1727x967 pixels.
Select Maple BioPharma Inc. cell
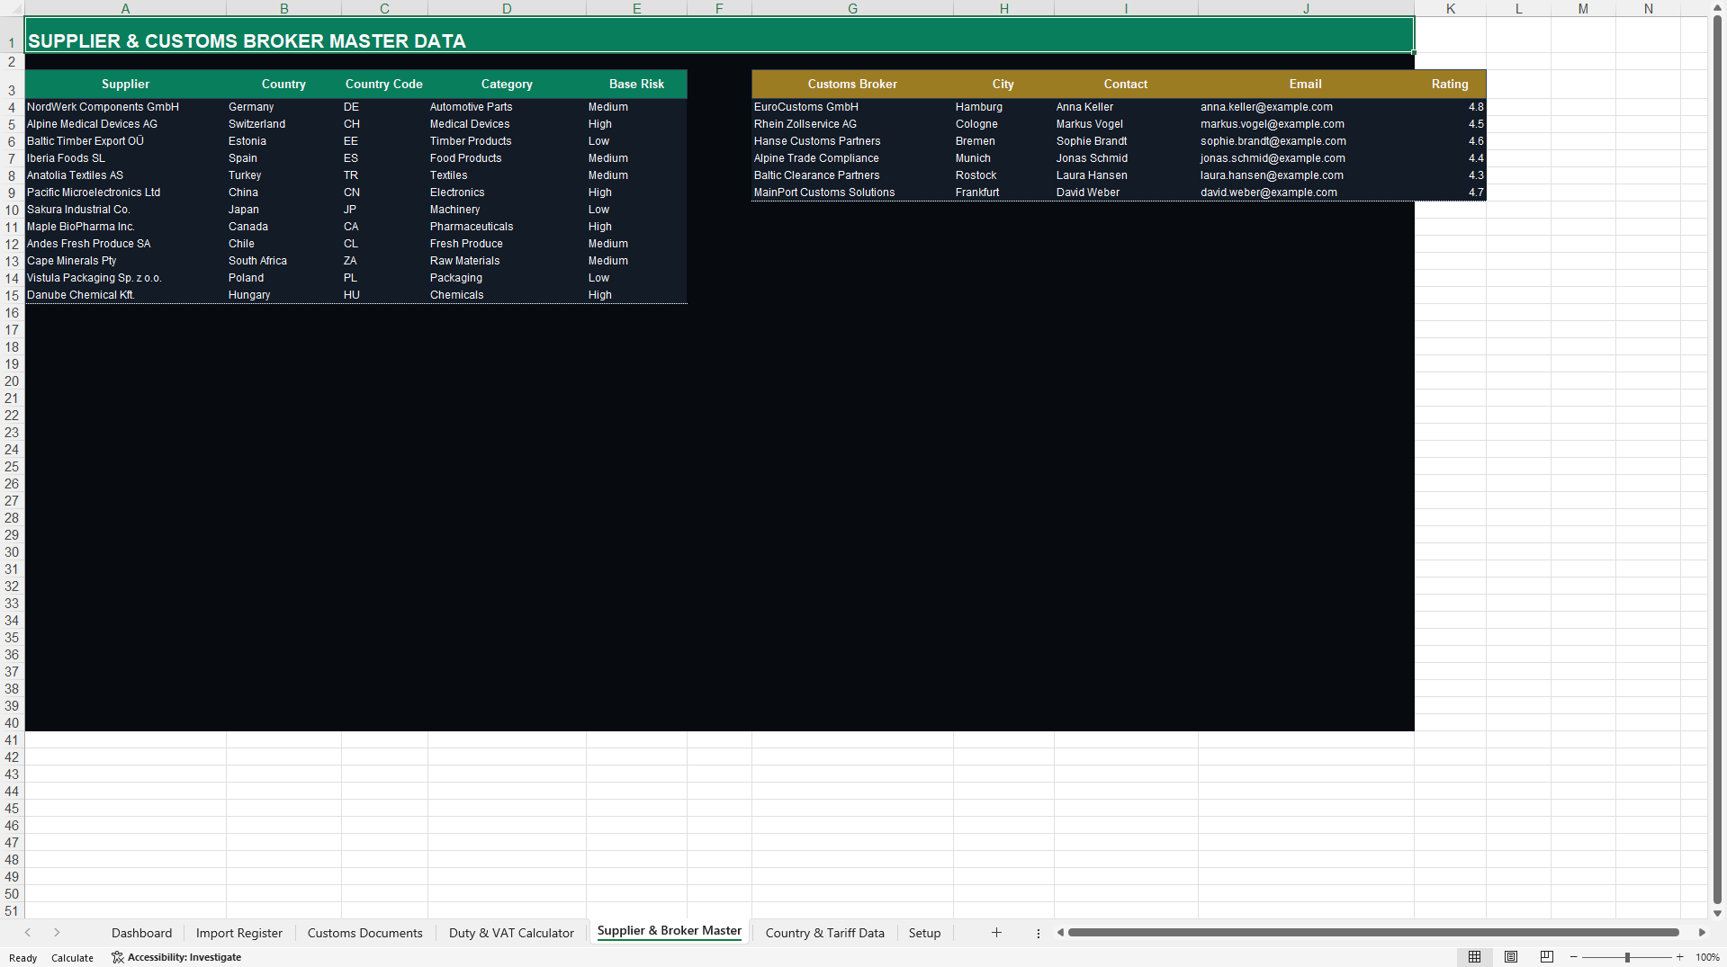125,227
